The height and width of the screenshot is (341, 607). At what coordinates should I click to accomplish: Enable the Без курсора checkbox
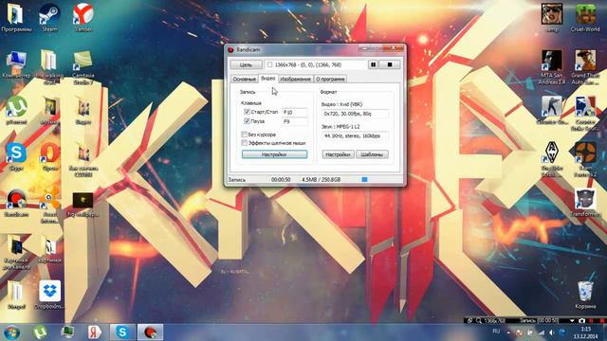click(x=245, y=135)
